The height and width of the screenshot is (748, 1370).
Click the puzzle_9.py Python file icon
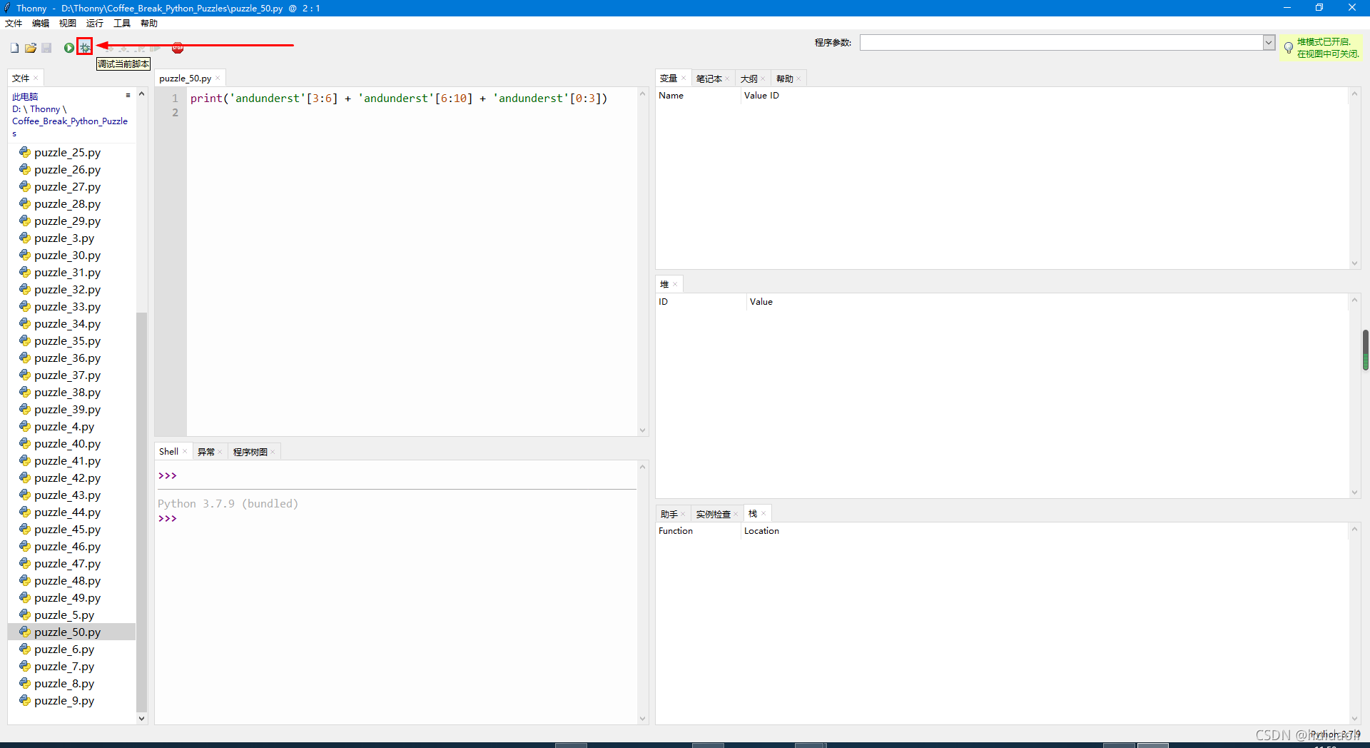(x=25, y=700)
